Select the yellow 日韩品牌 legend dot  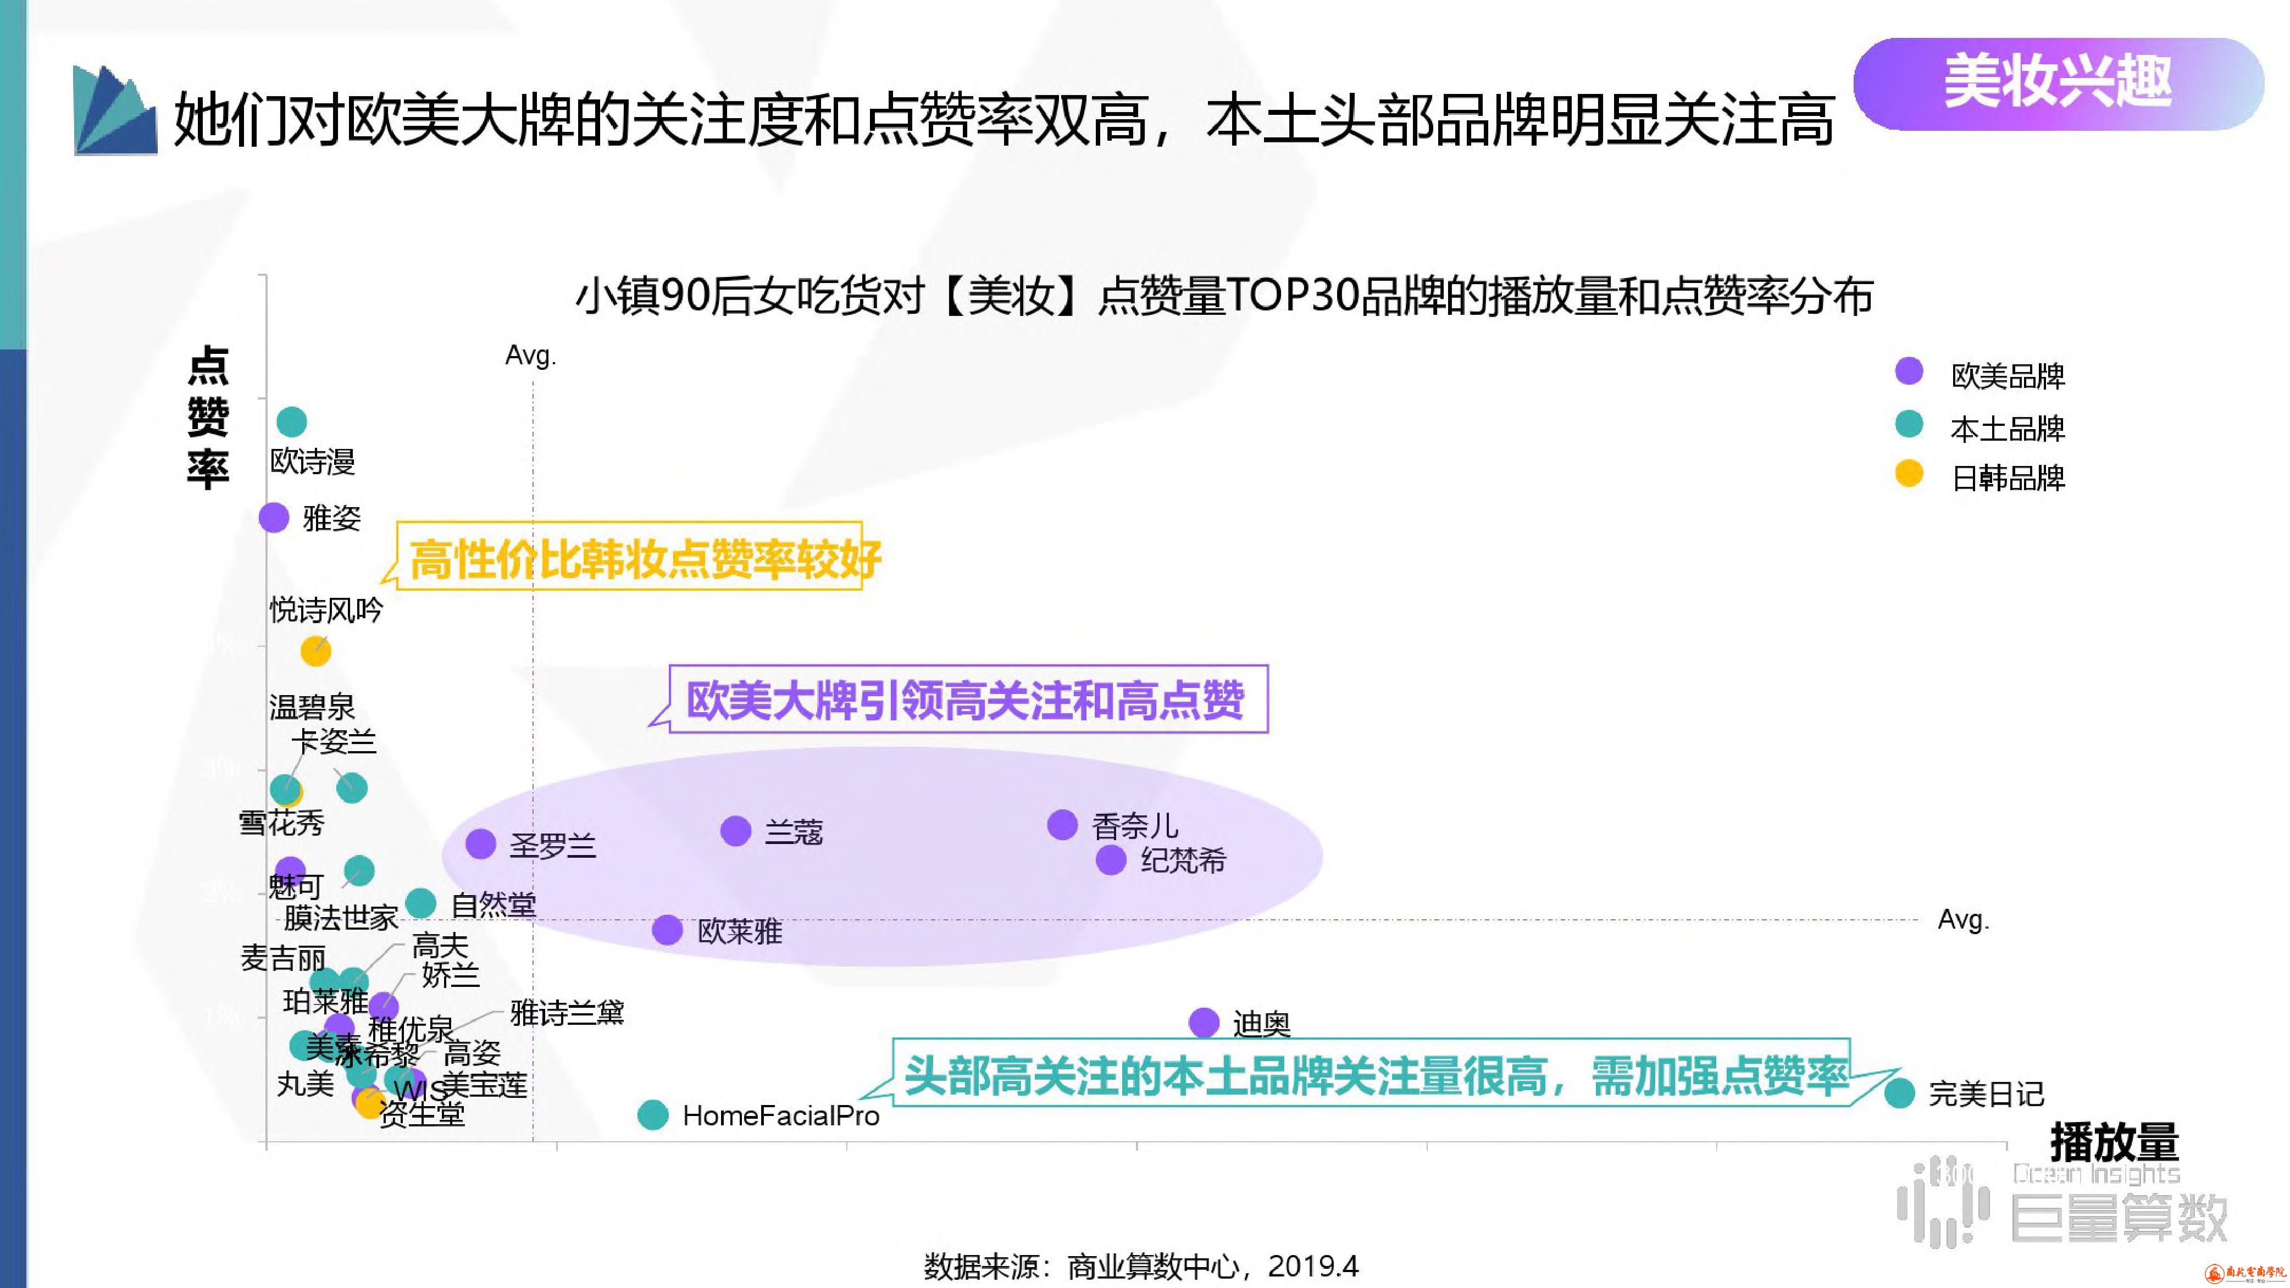1909,474
